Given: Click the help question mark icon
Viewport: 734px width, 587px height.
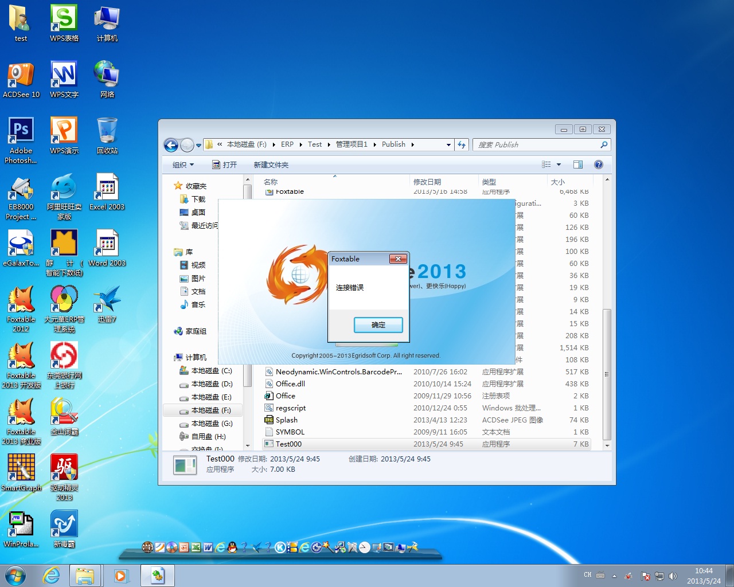Looking at the screenshot, I should pos(598,165).
